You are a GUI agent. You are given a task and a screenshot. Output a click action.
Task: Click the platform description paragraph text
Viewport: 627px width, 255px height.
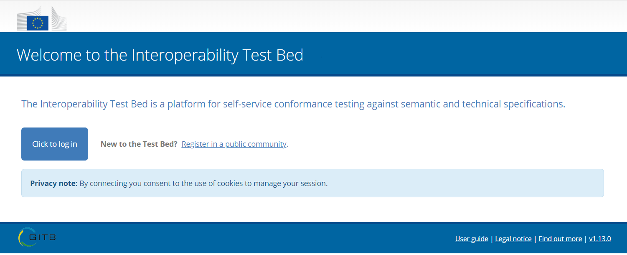pyautogui.click(x=293, y=104)
